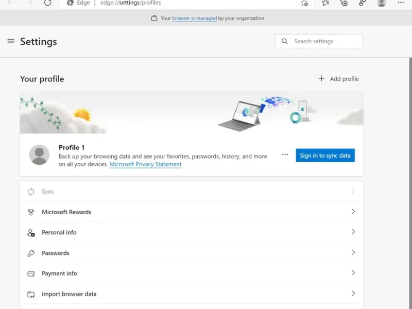Click Sign in to sync data button
This screenshot has height=309, width=412.
(325, 156)
